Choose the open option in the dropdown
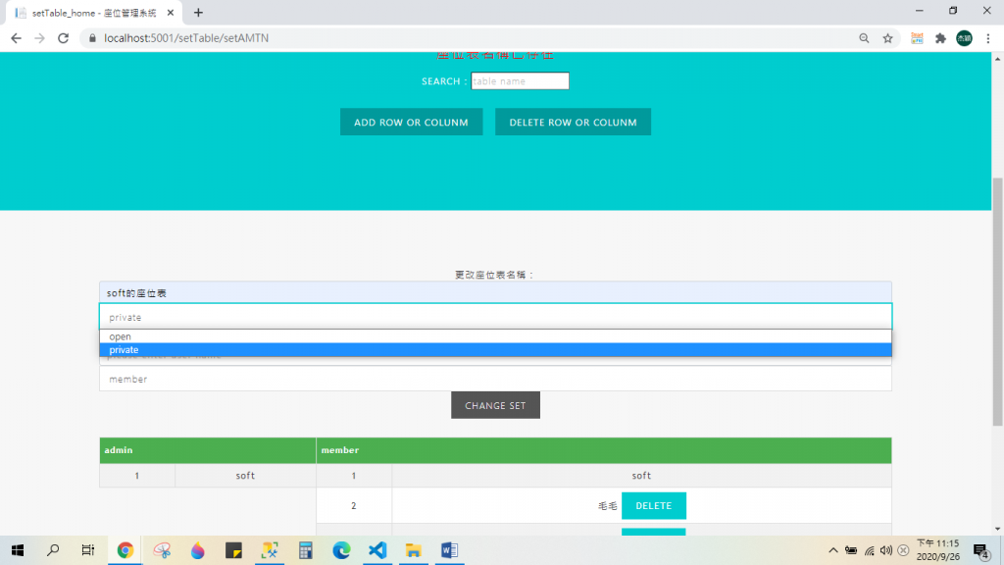1004x565 pixels. pos(495,336)
